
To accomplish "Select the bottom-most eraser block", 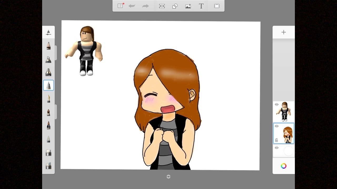I will pos(48,166).
